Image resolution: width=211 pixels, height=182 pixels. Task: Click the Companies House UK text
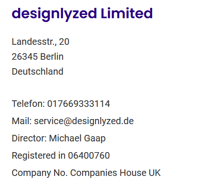pyautogui.click(x=115, y=173)
